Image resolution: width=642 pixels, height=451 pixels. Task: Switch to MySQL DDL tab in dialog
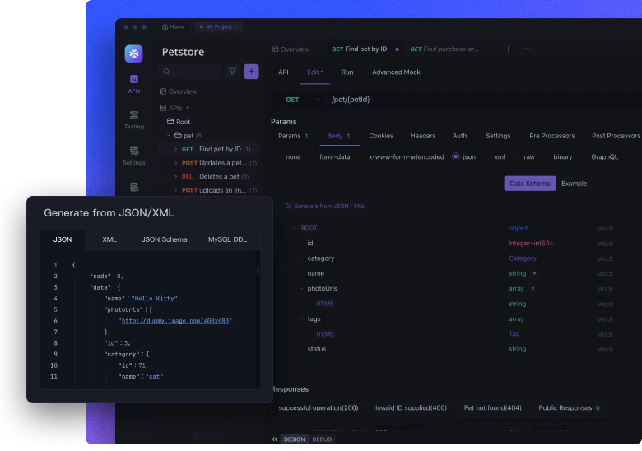click(226, 239)
